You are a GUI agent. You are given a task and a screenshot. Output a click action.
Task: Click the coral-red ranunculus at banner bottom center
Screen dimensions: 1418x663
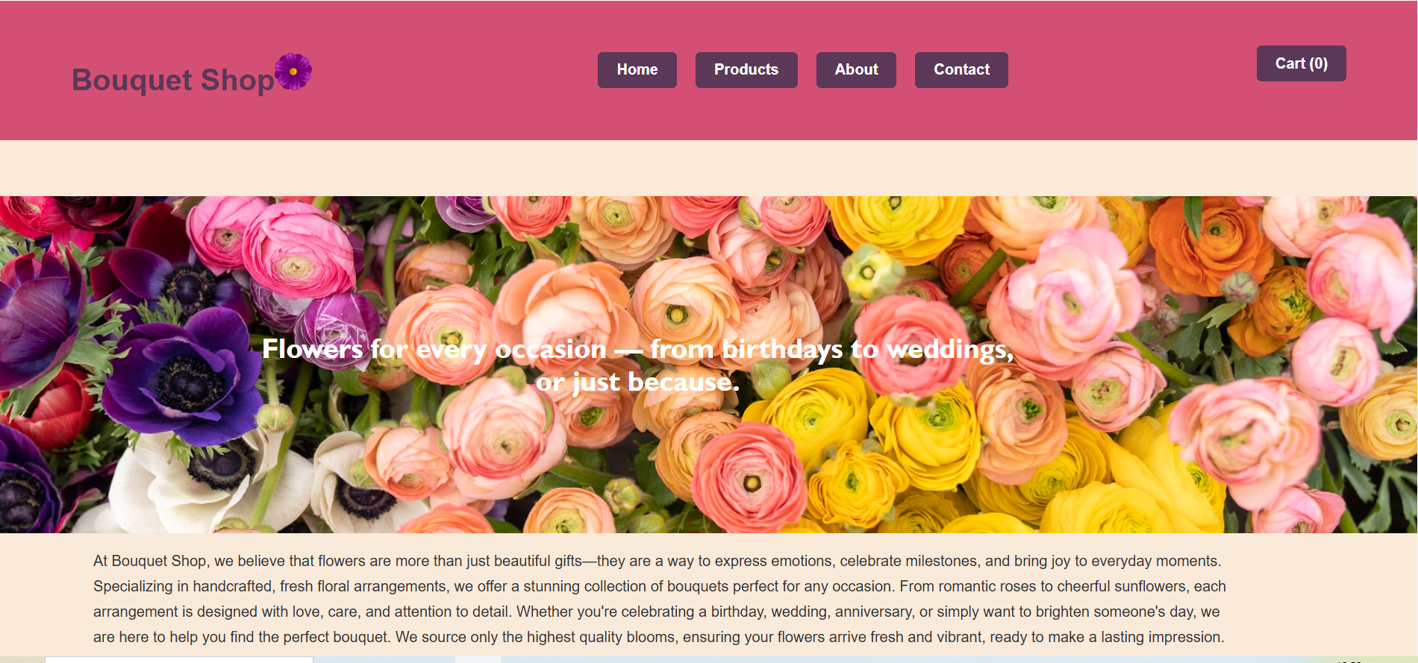(749, 477)
